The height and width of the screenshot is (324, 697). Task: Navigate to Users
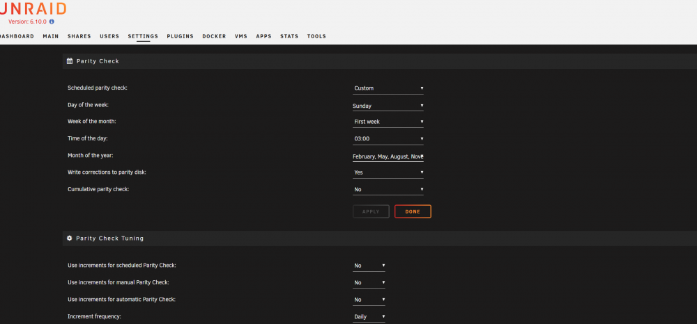[x=109, y=36]
